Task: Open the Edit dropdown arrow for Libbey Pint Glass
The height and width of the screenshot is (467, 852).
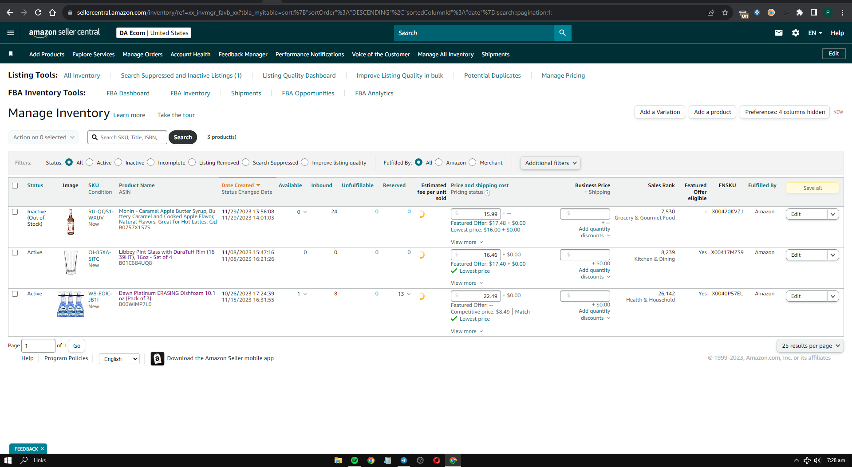Action: [833, 255]
